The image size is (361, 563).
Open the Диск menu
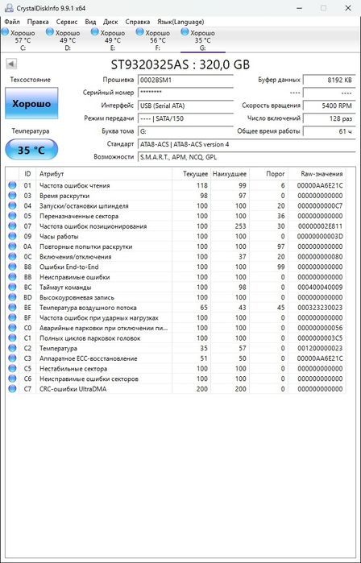[x=110, y=22]
